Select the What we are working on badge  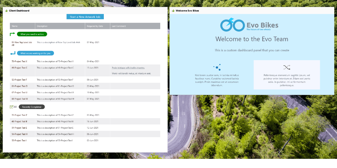pyautogui.click(x=36, y=53)
